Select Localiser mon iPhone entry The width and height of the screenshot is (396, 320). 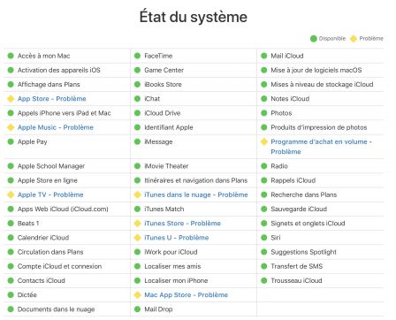pyautogui.click(x=176, y=280)
